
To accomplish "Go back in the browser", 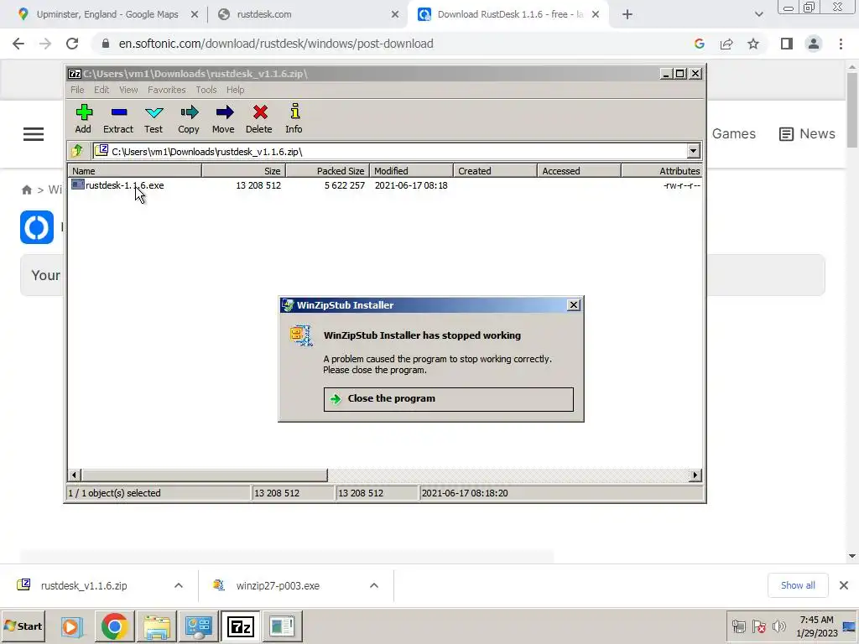I will click(18, 44).
